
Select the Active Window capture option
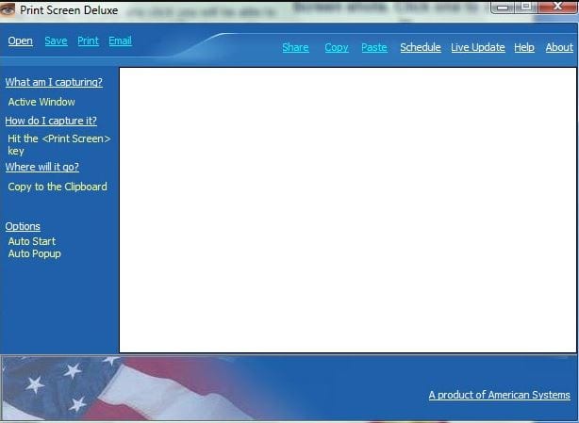41,102
